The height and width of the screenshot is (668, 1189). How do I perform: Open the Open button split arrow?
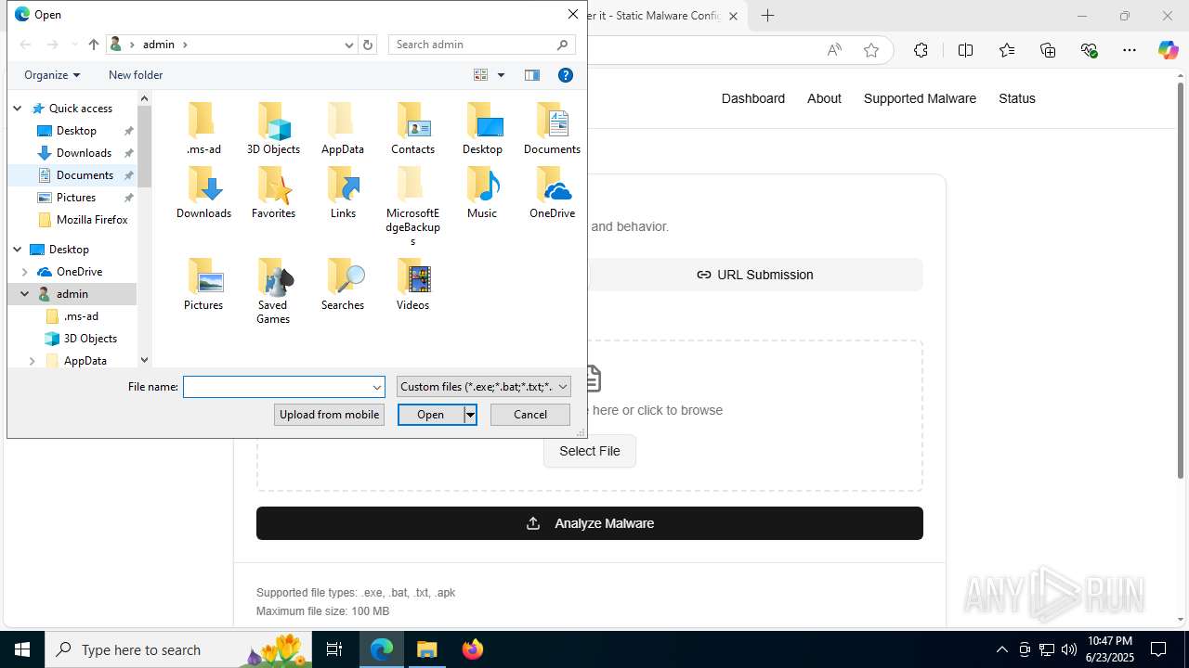click(x=470, y=415)
